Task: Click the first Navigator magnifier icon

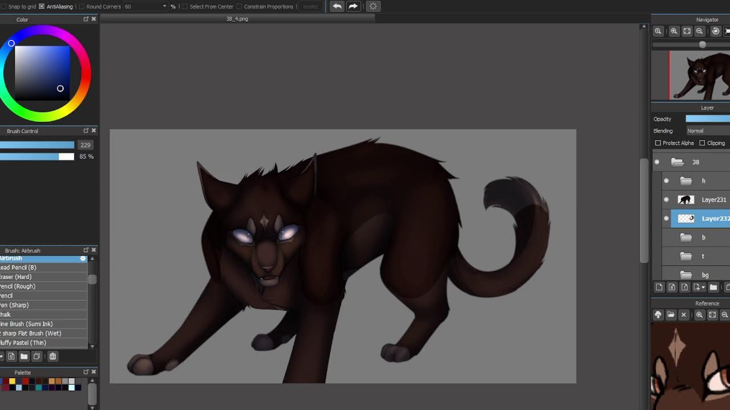Action: pyautogui.click(x=658, y=31)
